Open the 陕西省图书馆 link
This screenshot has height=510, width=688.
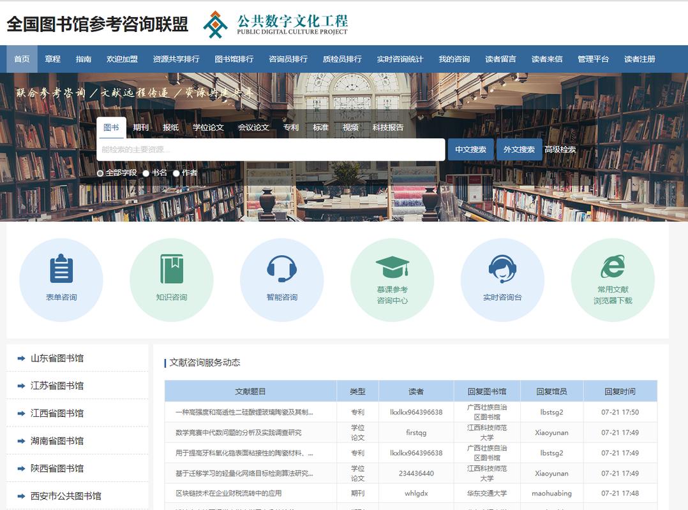[57, 469]
